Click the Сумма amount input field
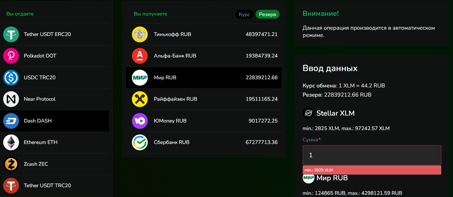Screen dimensions: 453x197 pos(372,155)
